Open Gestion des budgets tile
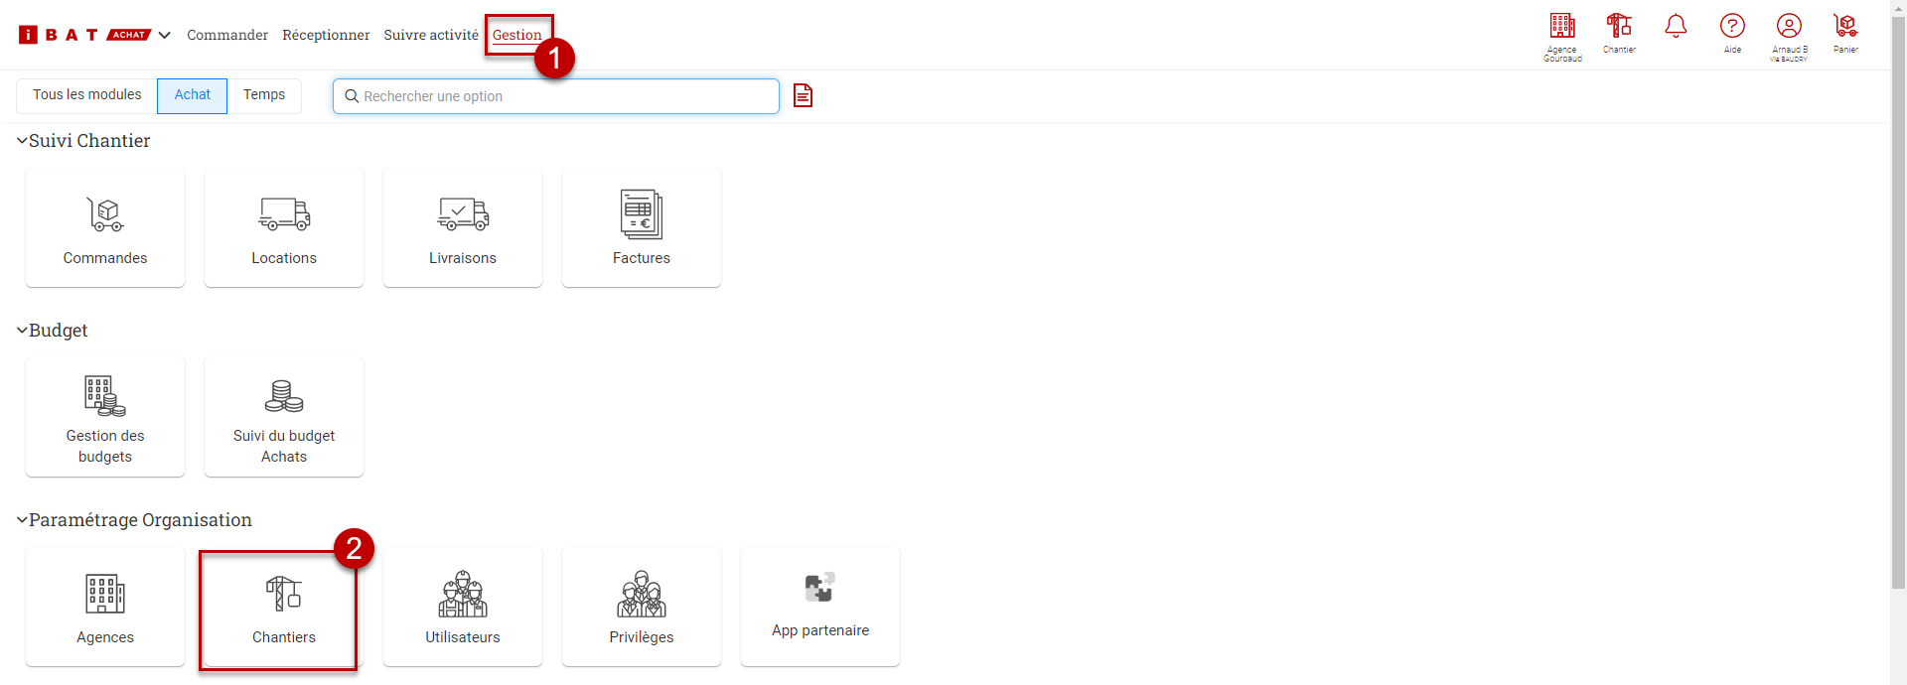This screenshot has width=1907, height=685. 105,418
